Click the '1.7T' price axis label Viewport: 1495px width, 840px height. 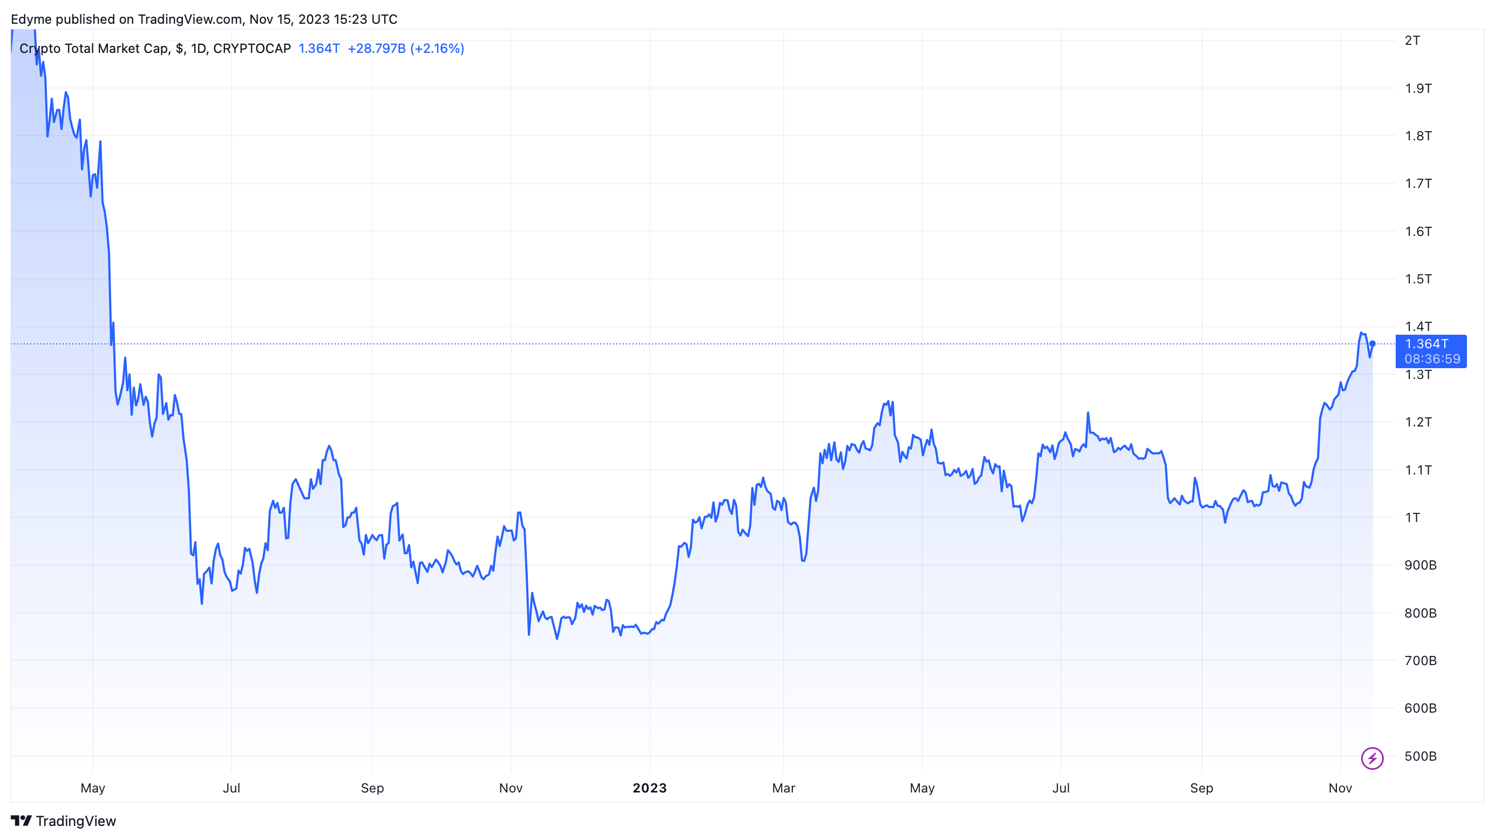tap(1418, 184)
